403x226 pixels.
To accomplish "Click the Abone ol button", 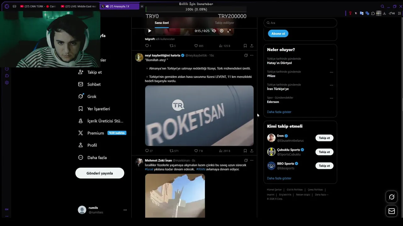I will coord(278,34).
